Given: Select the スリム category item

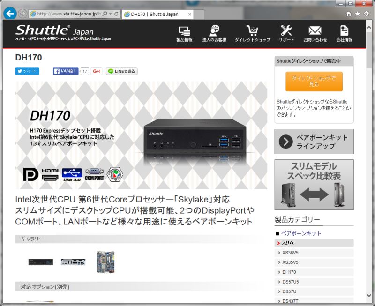Looking at the screenshot, I should click(x=314, y=243).
